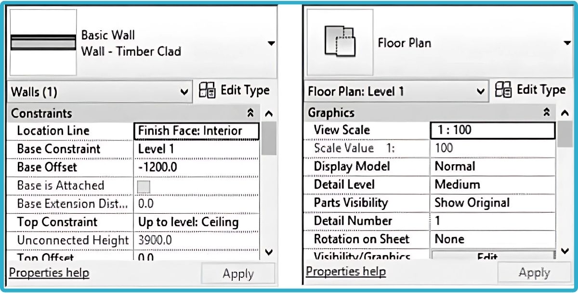Image resolution: width=578 pixels, height=293 pixels.
Task: Open Properties help in the floor plan panel
Action: [346, 271]
